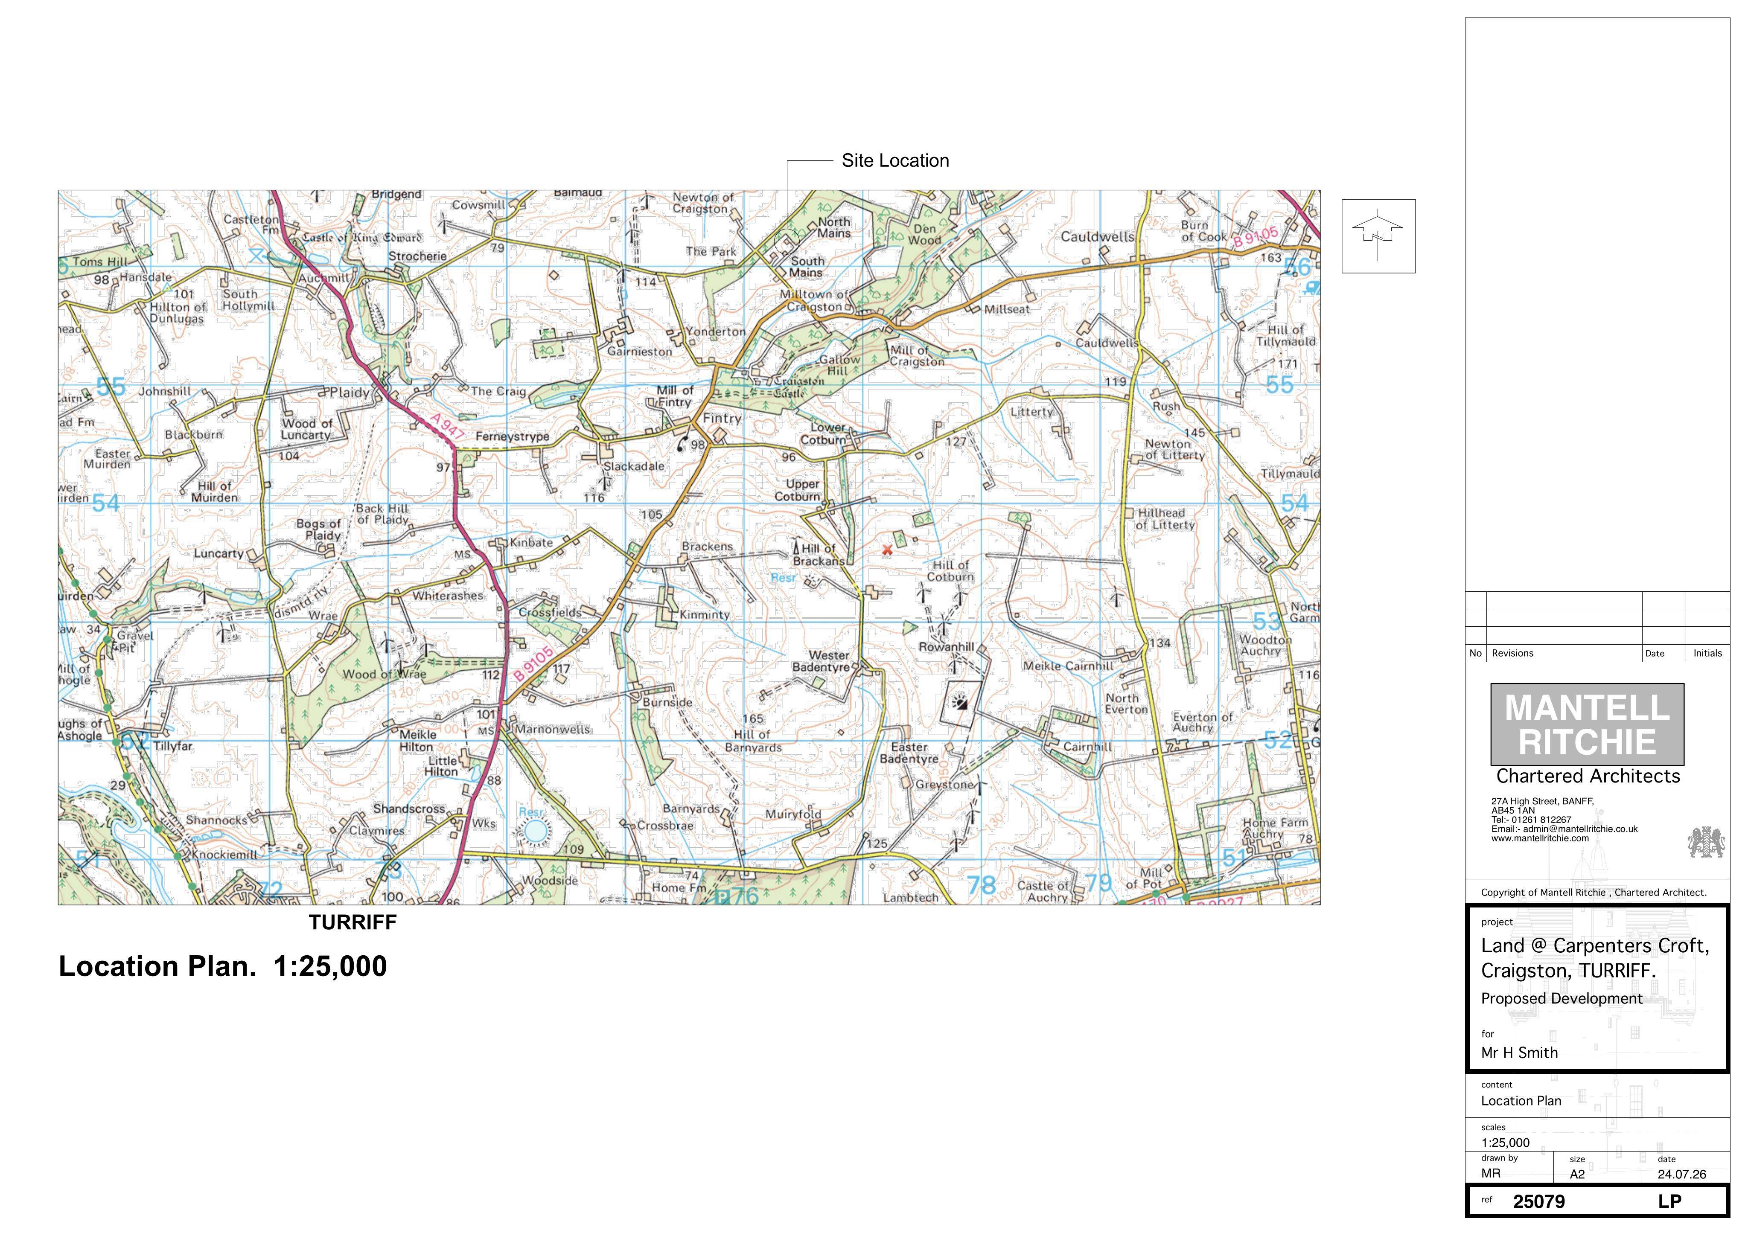Click 'Proposed Development' text
This screenshot has height=1236, width=1748.
(1562, 998)
